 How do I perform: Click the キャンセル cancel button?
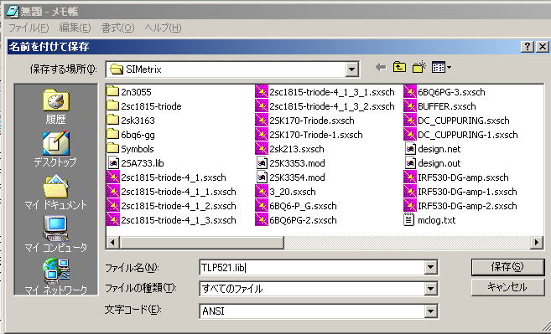point(507,287)
